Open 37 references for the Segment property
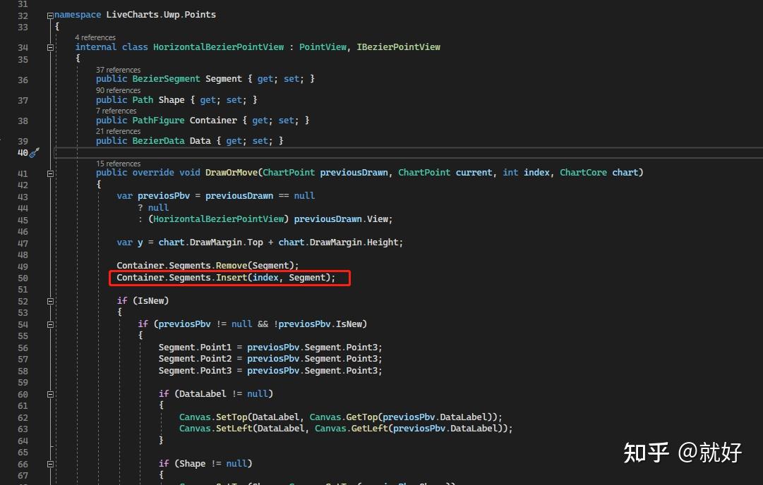 click(118, 69)
